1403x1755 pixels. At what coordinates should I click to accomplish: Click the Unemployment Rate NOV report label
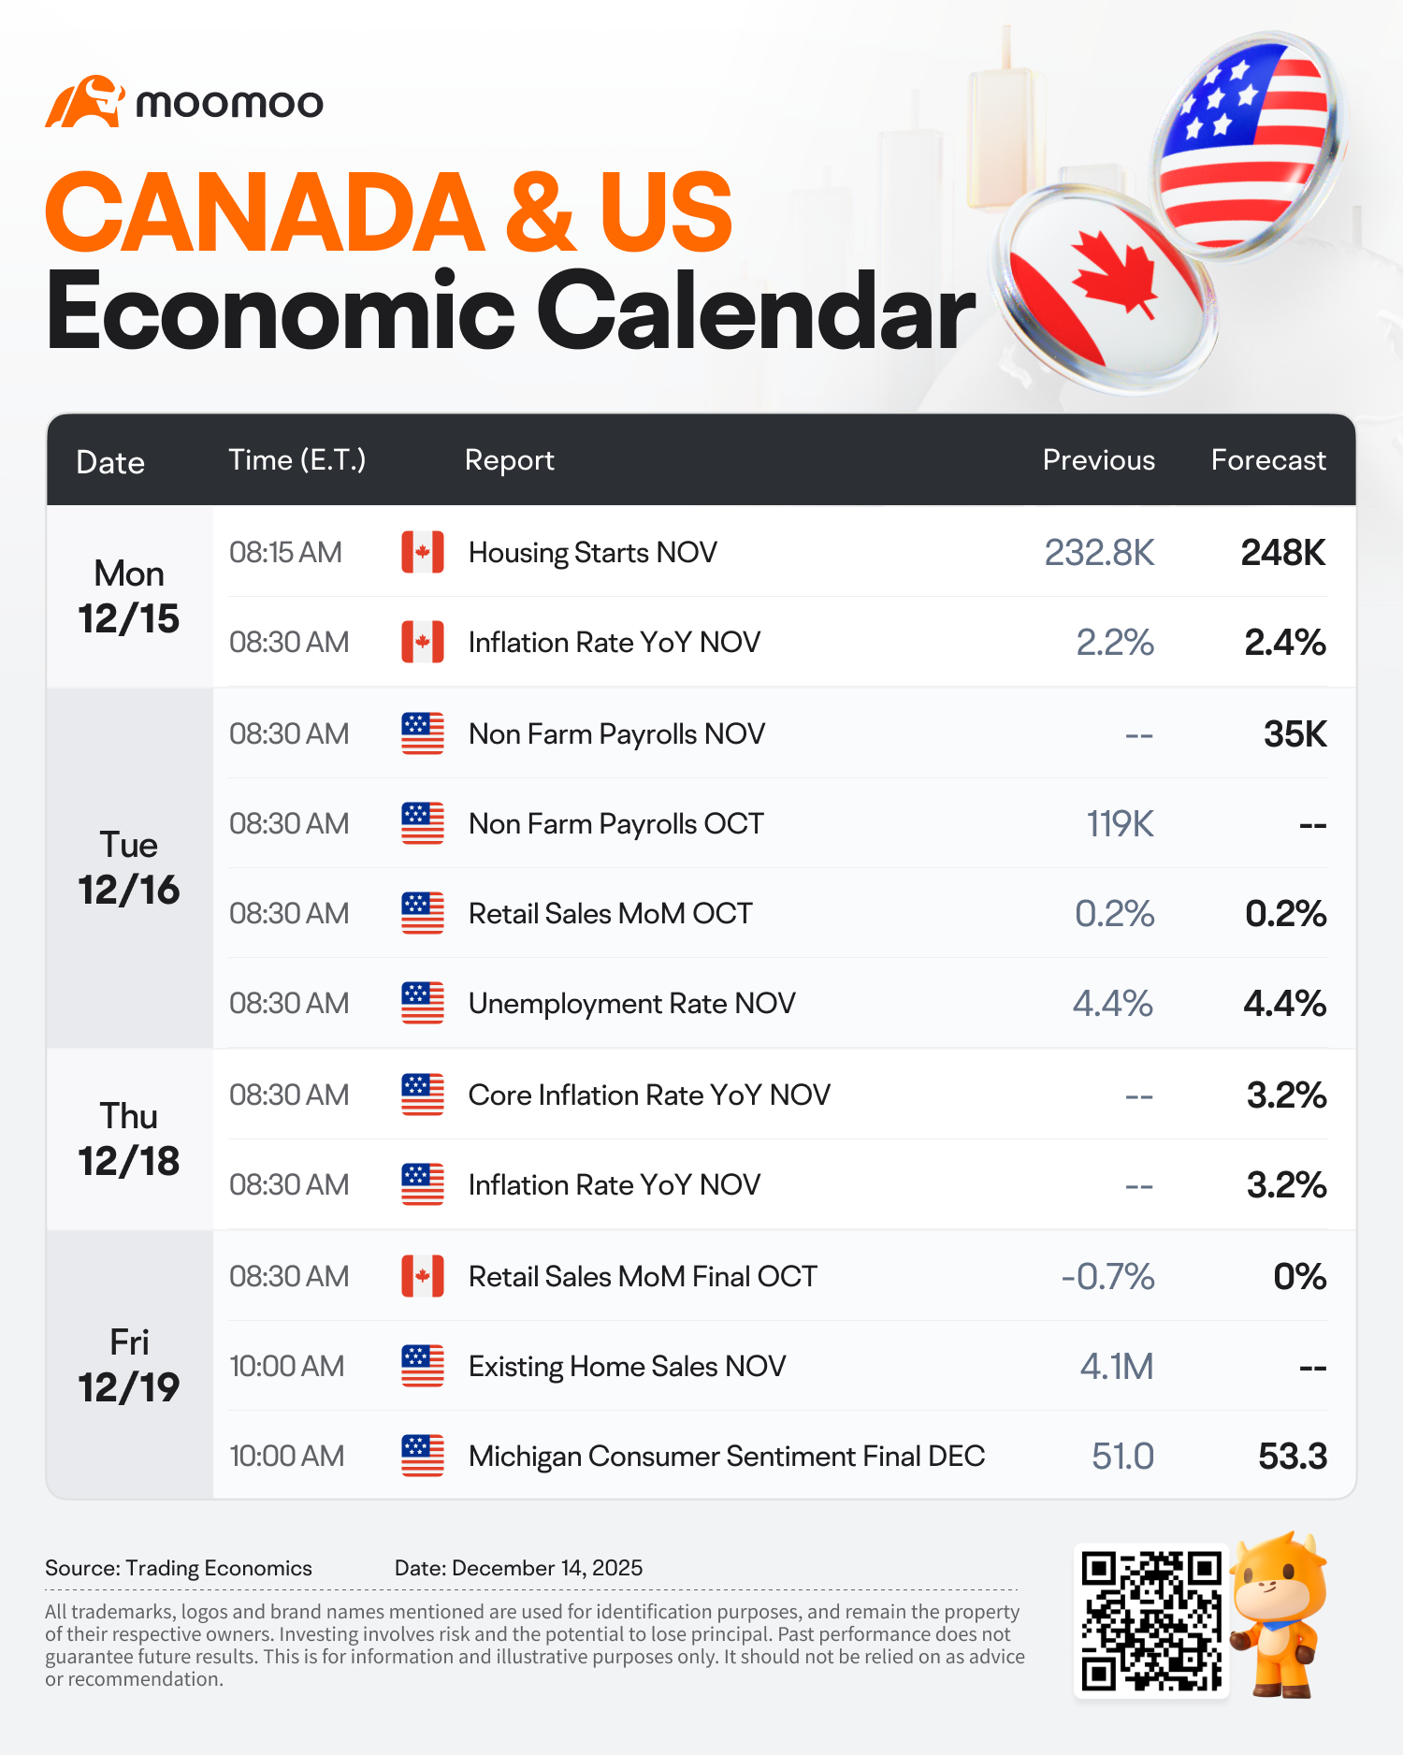click(x=631, y=1004)
